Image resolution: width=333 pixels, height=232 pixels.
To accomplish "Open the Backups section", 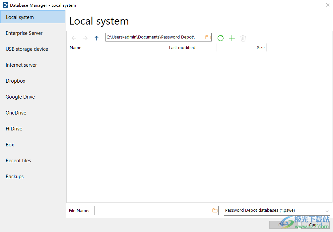I will [33, 177].
